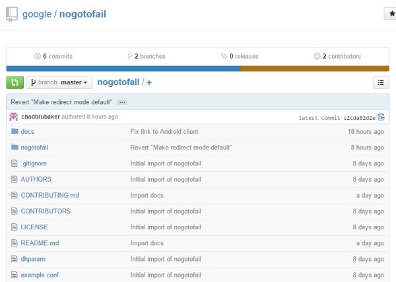Screen dimensions: 396x282
Task: Open the branch: master dropdown
Action: pos(59,82)
